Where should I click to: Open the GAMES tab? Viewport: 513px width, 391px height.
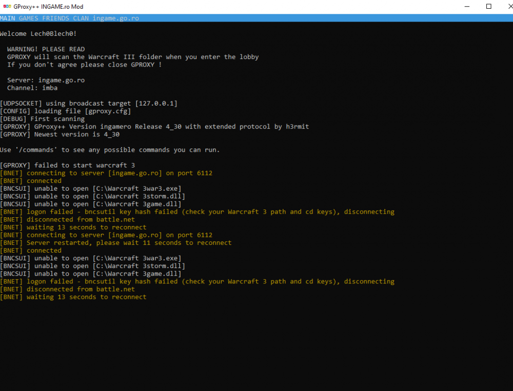pyautogui.click(x=29, y=18)
